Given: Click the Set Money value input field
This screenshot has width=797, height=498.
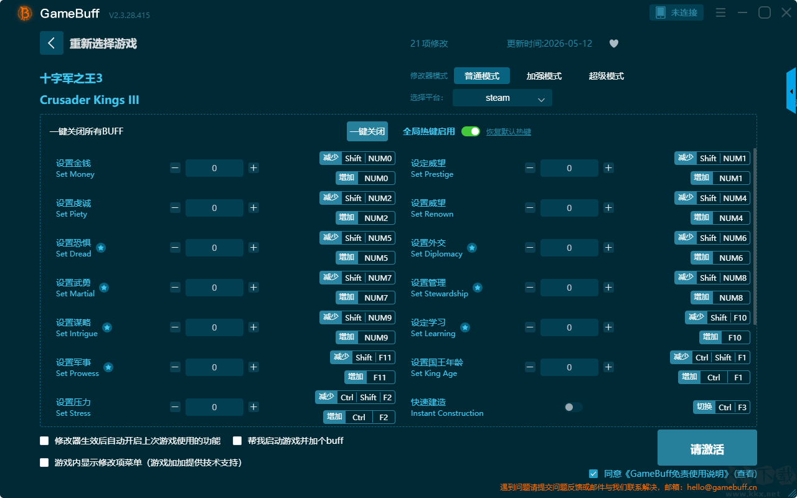Looking at the screenshot, I should [x=214, y=168].
